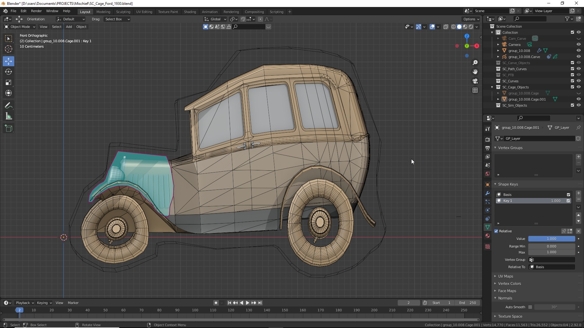This screenshot has height=328, width=584.
Task: Exclude SC_Path_Curves collection checkbox
Action: pos(572,69)
